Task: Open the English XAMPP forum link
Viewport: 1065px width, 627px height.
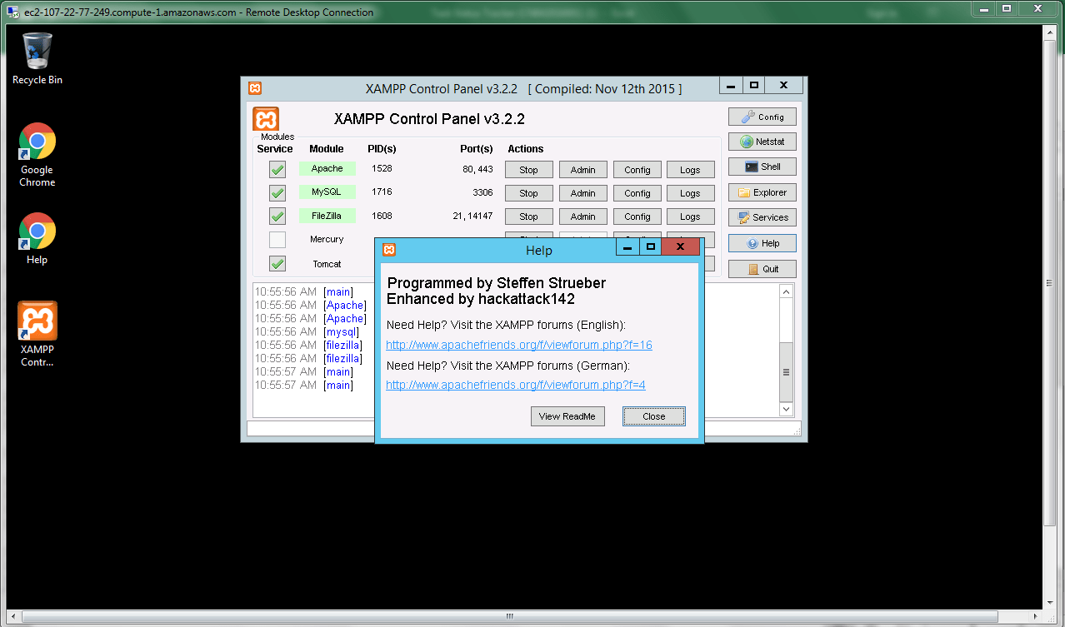Action: (x=518, y=345)
